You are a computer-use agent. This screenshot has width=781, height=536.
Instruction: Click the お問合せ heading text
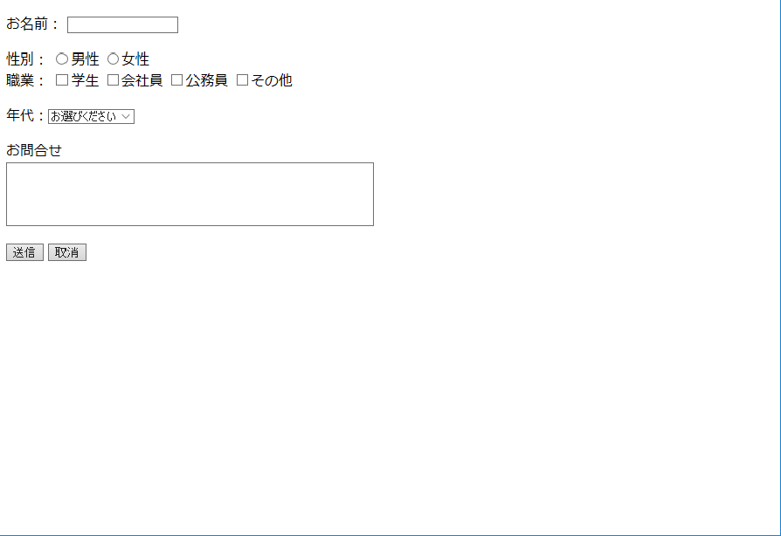[34, 150]
